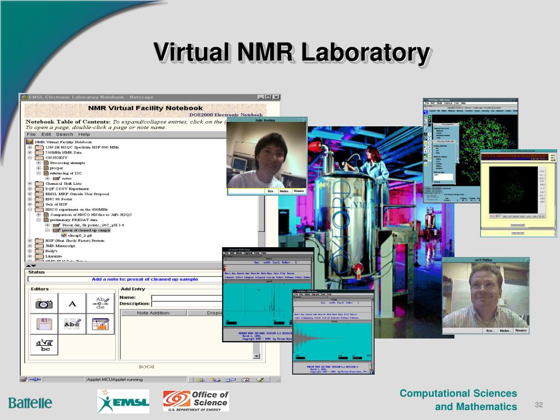This screenshot has width=560, height=420.
Task: Open the floppy disk file upload editor
Action: [x=44, y=324]
